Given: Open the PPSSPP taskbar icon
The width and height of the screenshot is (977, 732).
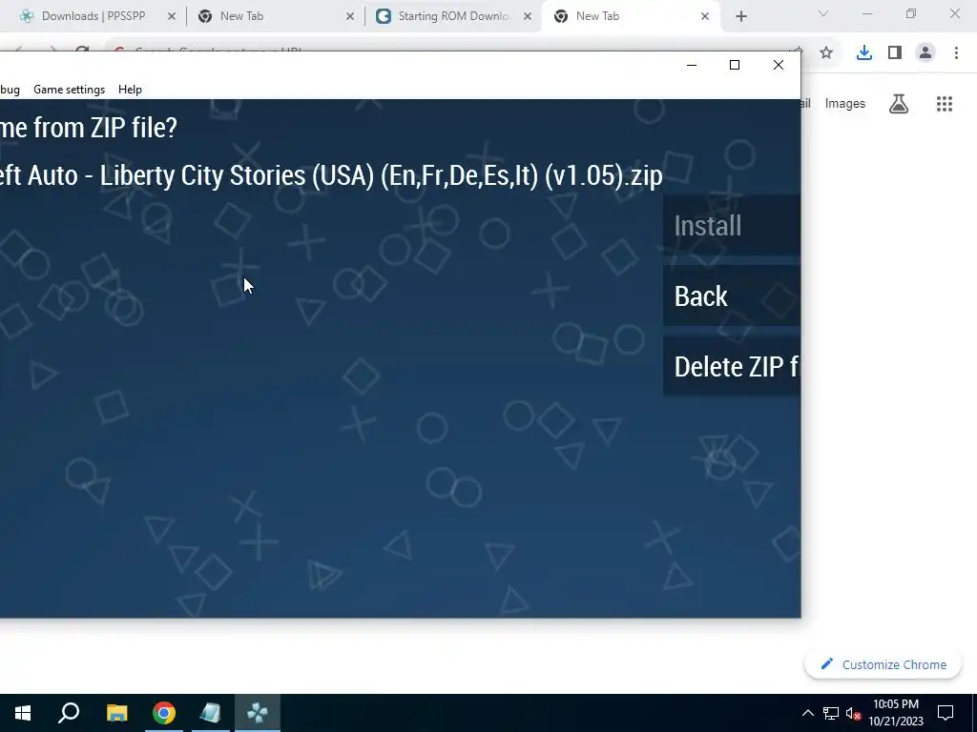Looking at the screenshot, I should tap(258, 713).
